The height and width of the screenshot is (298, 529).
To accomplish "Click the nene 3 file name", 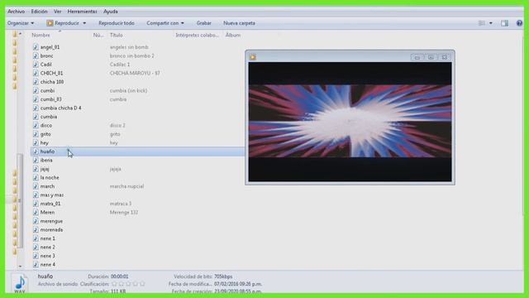I will point(48,256).
